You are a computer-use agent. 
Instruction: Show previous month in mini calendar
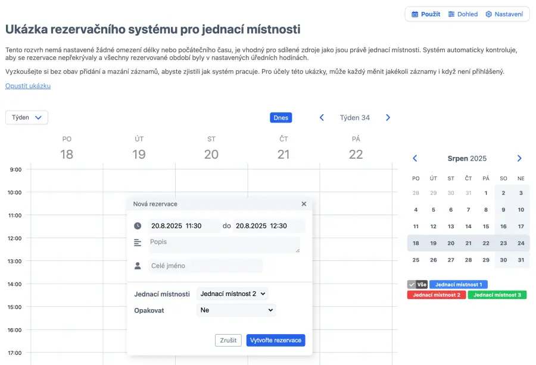click(x=415, y=158)
